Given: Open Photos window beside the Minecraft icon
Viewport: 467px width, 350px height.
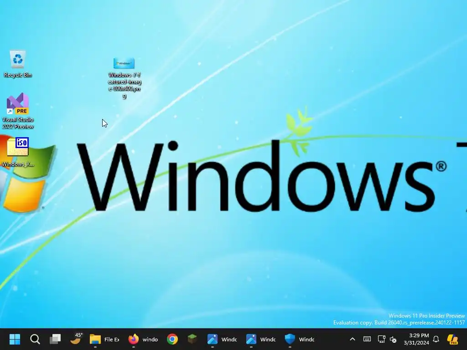Looking at the screenshot, I should (222, 339).
